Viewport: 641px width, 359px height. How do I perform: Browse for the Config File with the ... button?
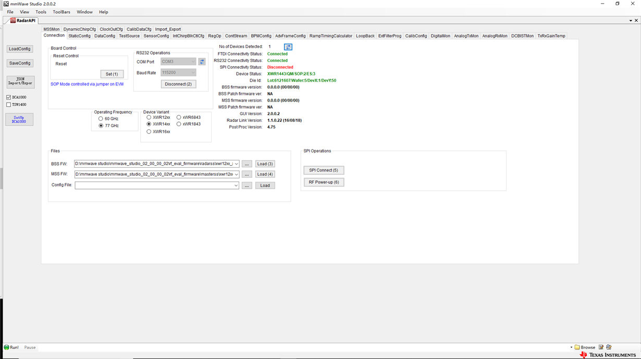(x=247, y=185)
